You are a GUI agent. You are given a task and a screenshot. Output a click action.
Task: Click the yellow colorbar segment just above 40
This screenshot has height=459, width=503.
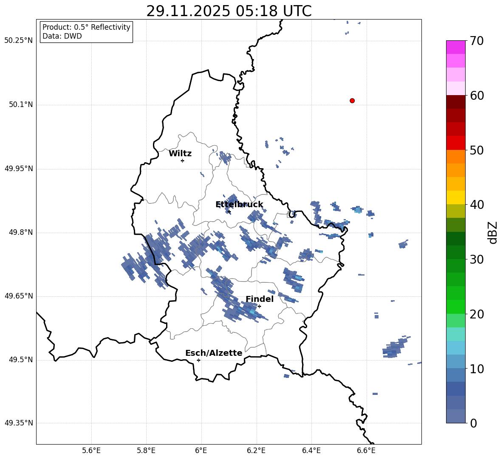455,197
